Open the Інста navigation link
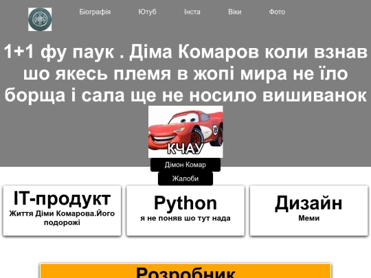The width and height of the screenshot is (371, 278). (x=192, y=12)
